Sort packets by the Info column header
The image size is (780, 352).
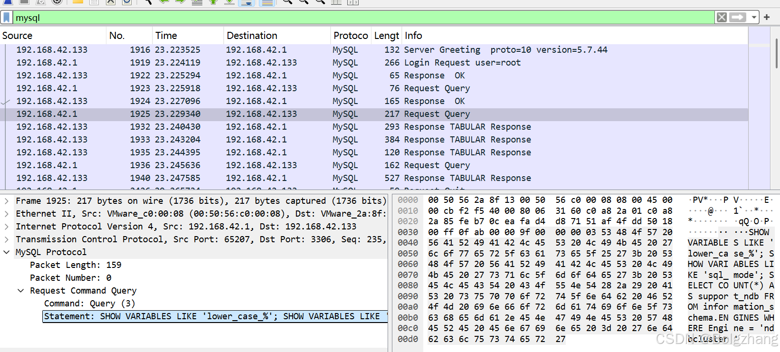point(575,36)
